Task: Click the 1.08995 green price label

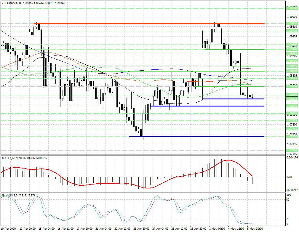Action: [292, 66]
